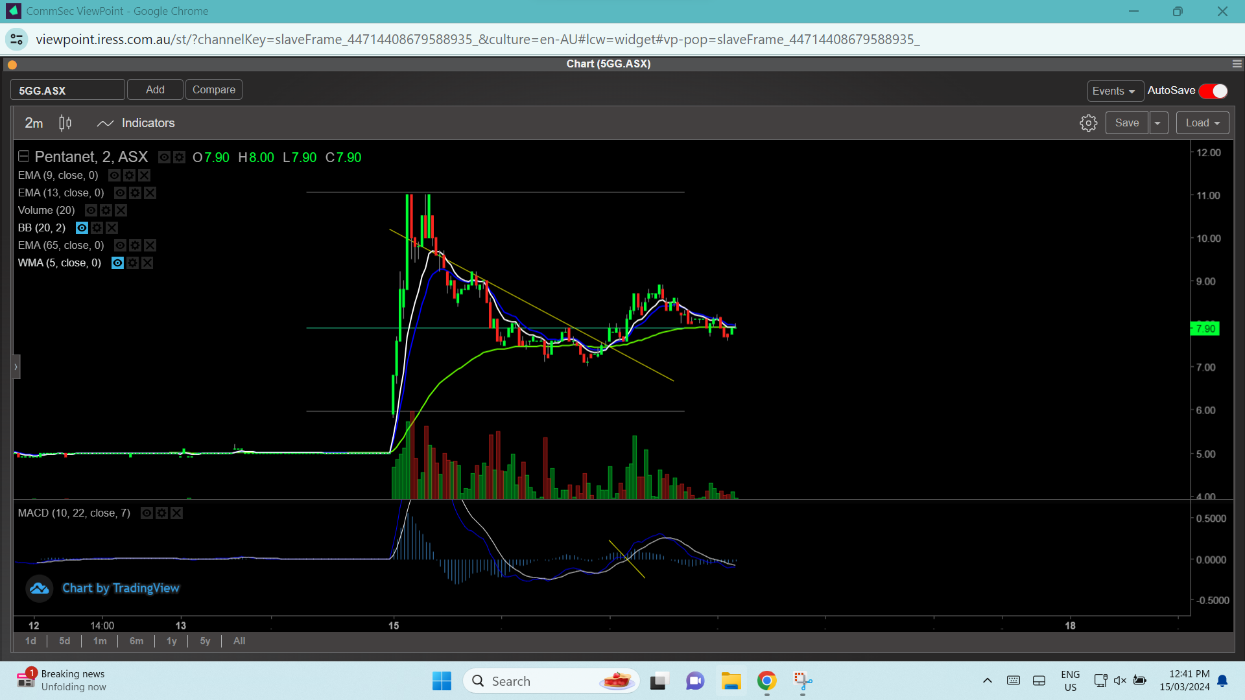Toggle visibility of Volume (20)

pyautogui.click(x=91, y=211)
